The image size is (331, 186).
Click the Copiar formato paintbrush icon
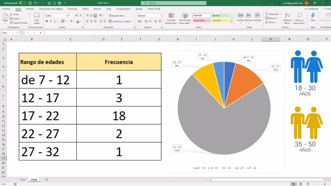coord(11,23)
